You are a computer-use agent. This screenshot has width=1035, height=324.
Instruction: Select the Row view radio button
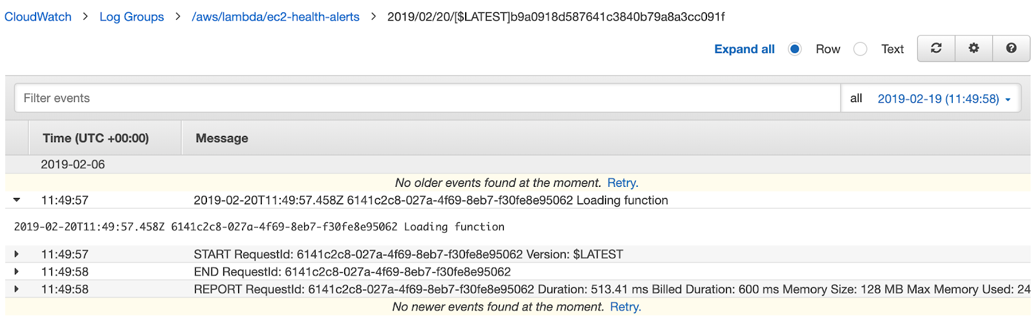coord(795,49)
